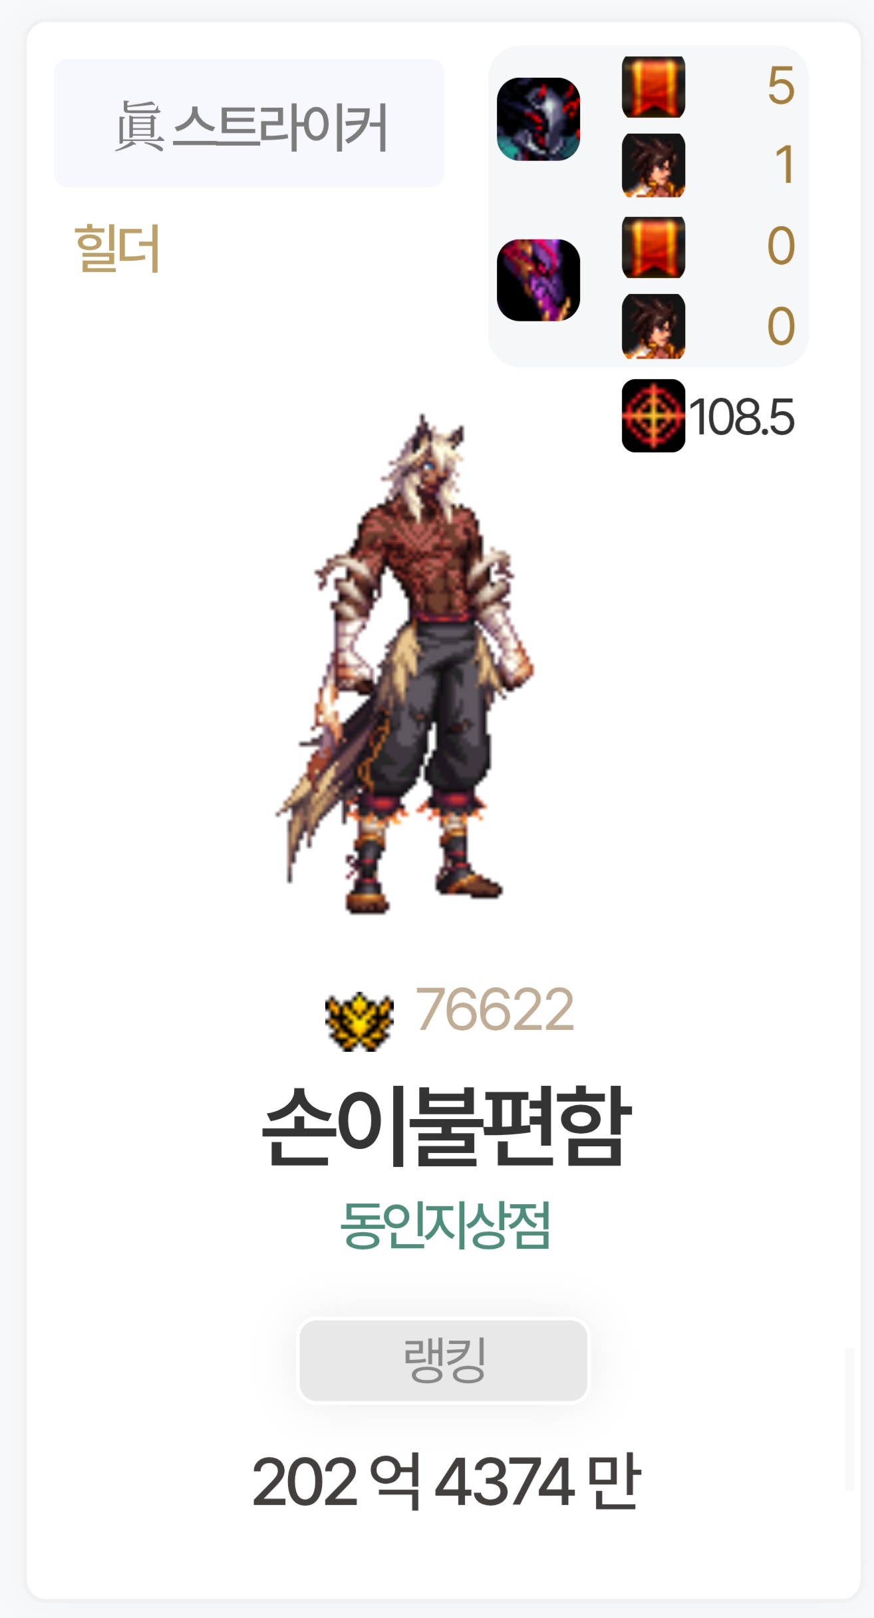Click the 108.5 stat value

tap(742, 418)
